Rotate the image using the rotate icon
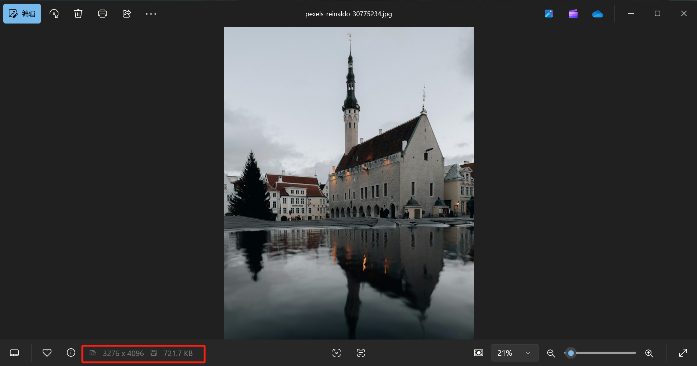This screenshot has width=697, height=366. click(54, 14)
